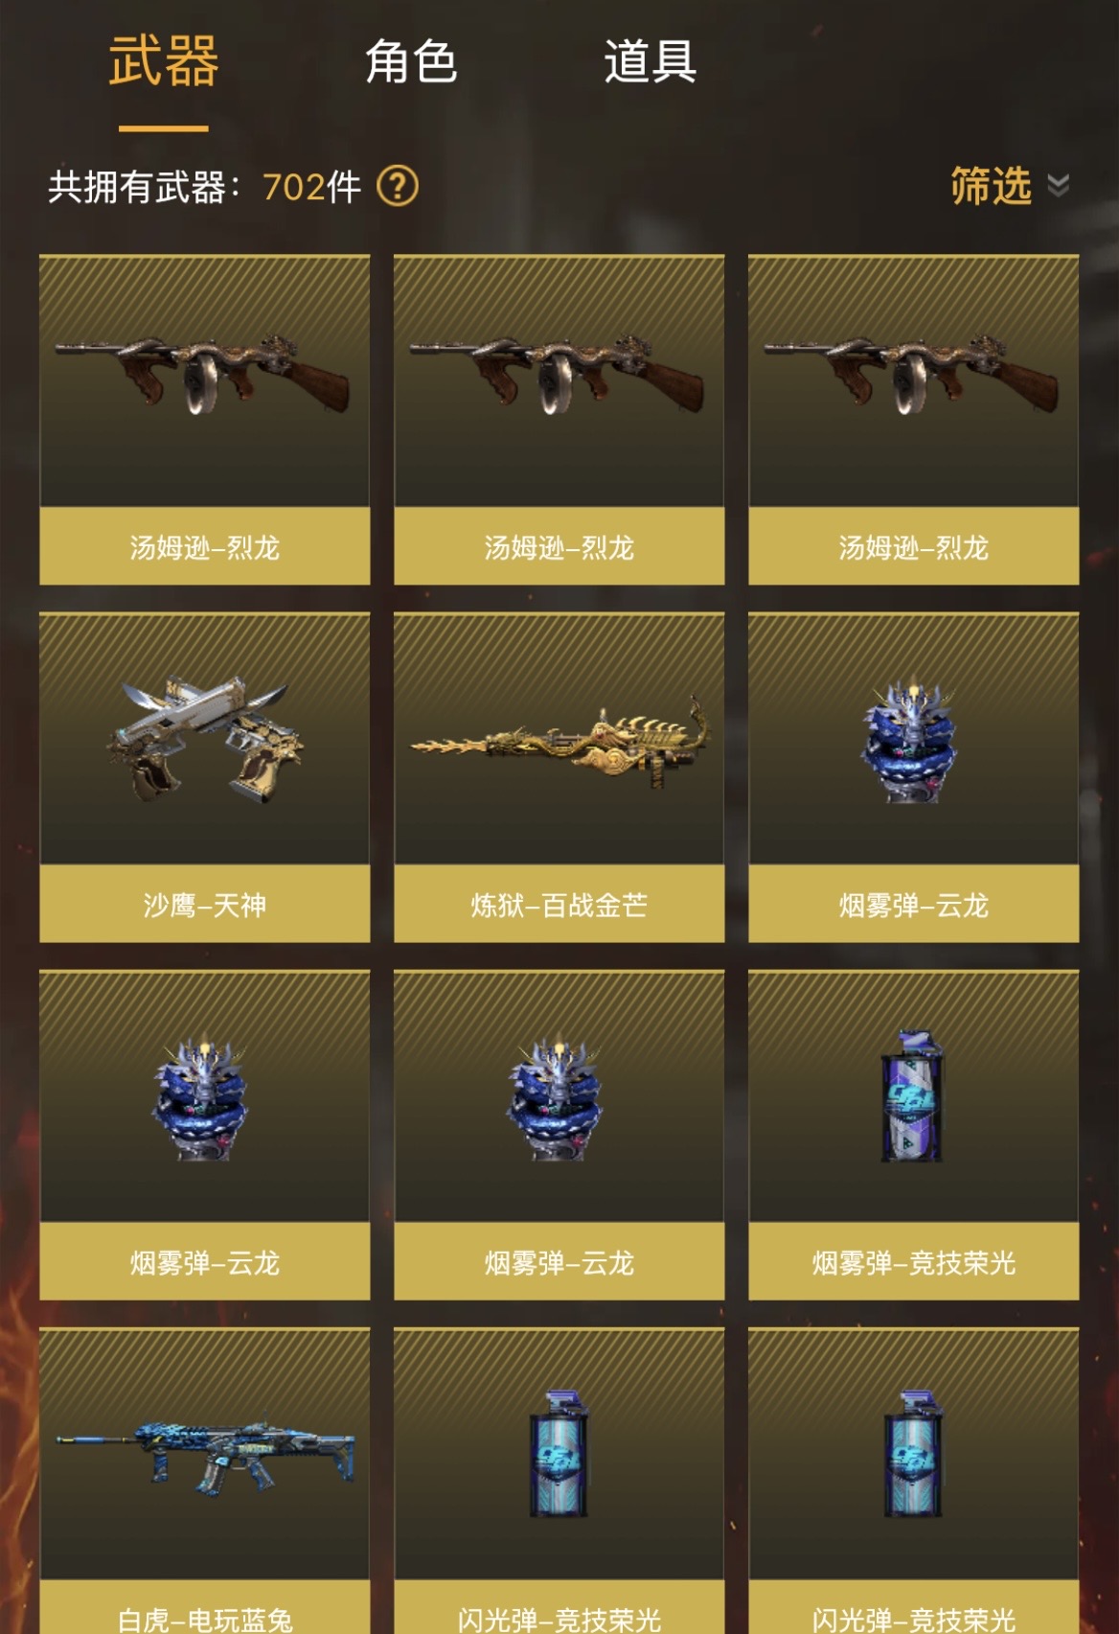The image size is (1119, 1634).
Task: Open the 烟雾弹-竞技荣光 grenade icon
Action: [x=913, y=1096]
